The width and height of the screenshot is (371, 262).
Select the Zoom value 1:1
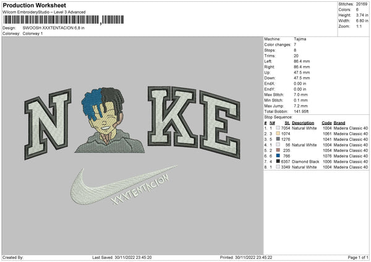coord(359,27)
